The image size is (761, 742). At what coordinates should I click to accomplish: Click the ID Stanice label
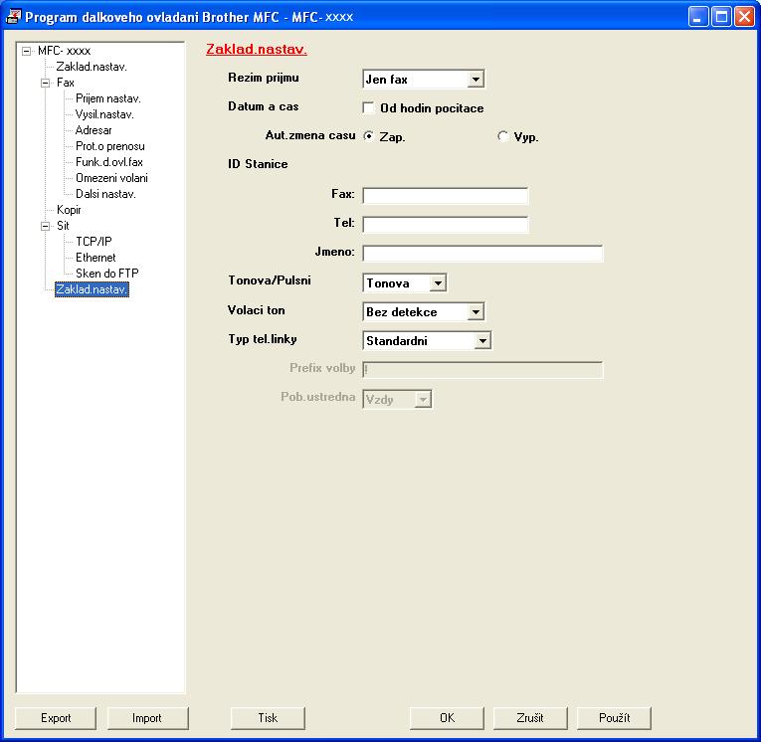pos(258,164)
